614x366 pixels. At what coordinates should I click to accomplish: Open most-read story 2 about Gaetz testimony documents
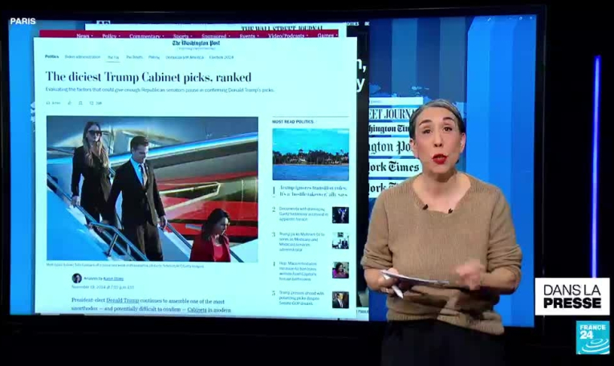tap(303, 214)
